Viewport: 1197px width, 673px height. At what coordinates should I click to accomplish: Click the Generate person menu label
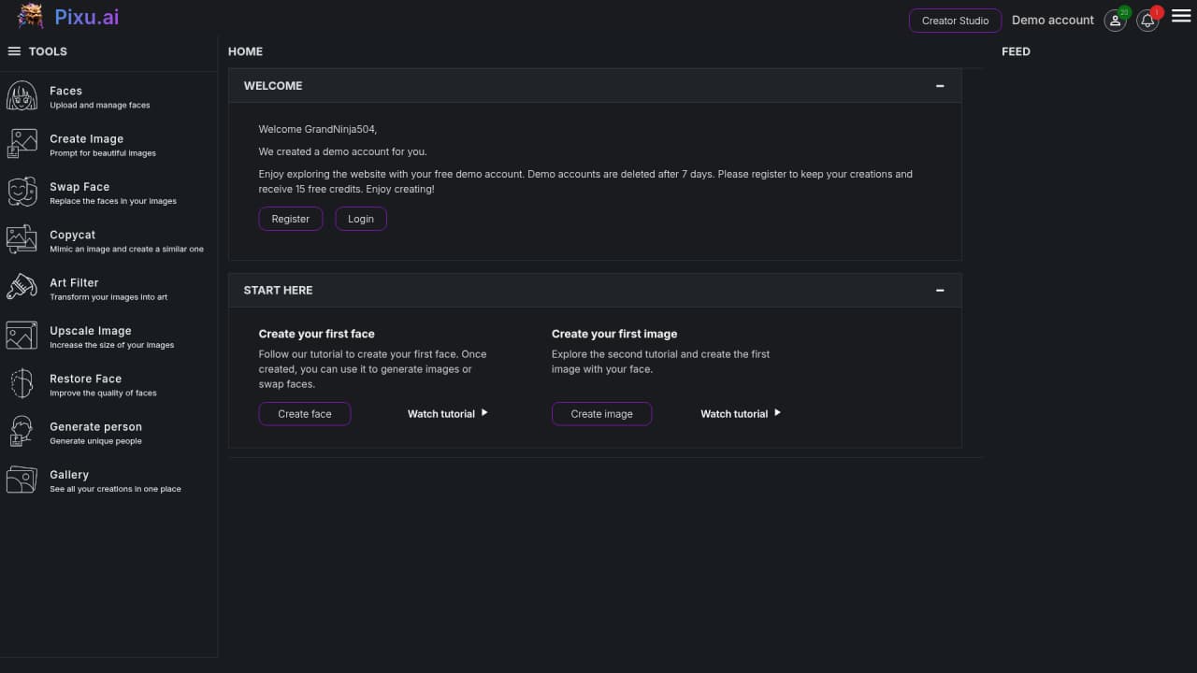pos(96,426)
